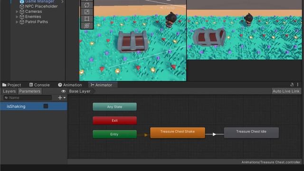Select the Parameters tab
This screenshot has width=304, height=171.
(29, 91)
